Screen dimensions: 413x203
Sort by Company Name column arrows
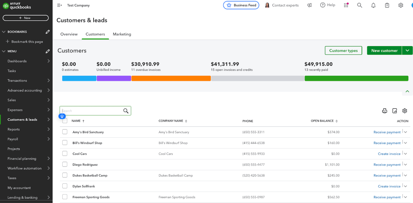point(186,121)
